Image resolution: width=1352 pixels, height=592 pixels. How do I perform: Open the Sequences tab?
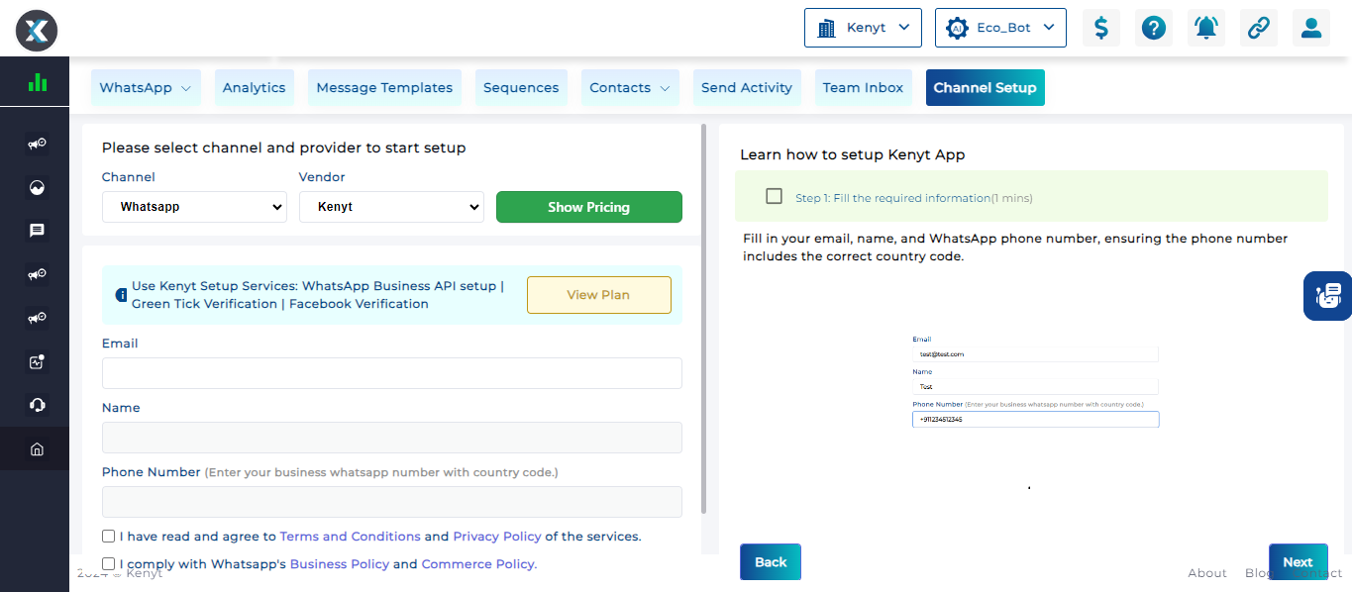click(x=521, y=87)
